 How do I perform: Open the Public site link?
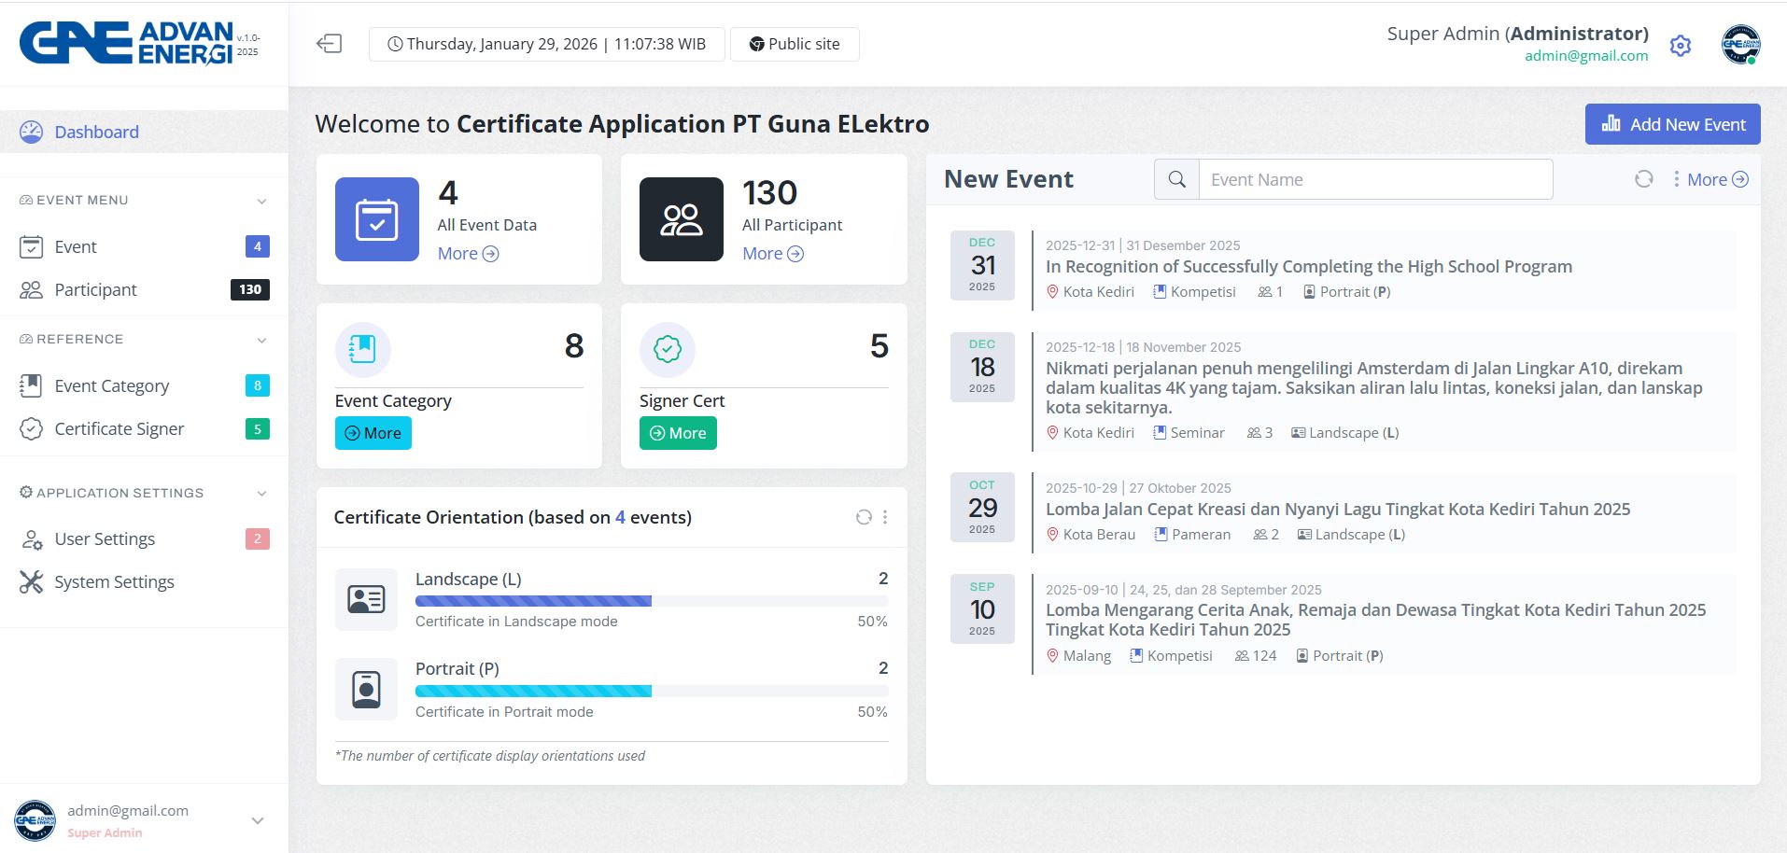click(795, 44)
